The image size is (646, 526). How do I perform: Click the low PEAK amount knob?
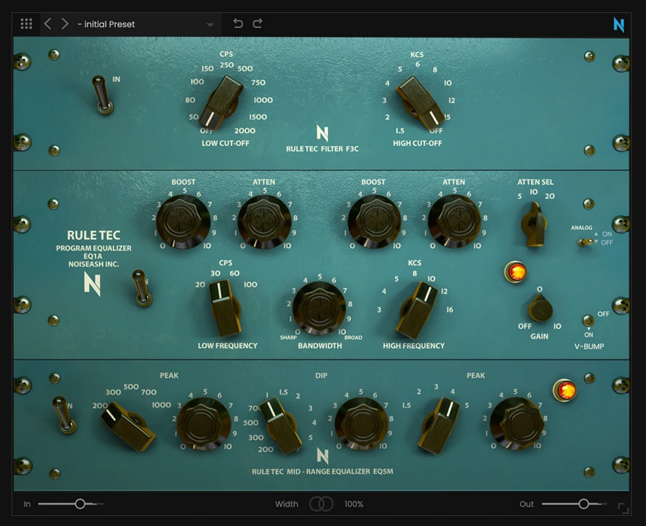(204, 424)
